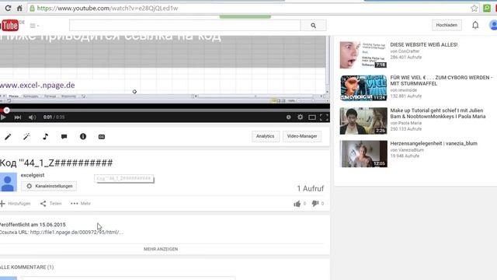Open the Analytics button

pyautogui.click(x=266, y=136)
